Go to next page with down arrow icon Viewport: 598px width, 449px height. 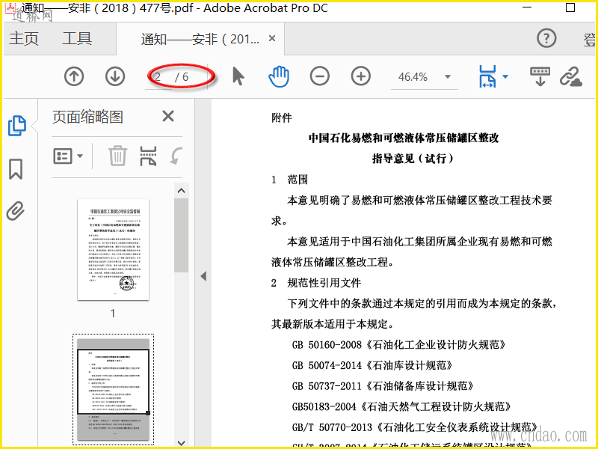point(115,76)
